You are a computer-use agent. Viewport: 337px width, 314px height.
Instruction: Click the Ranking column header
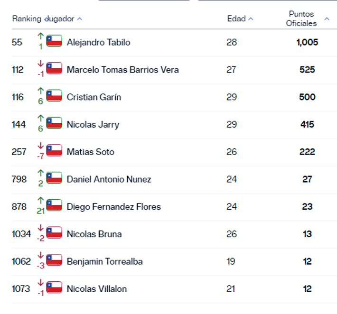tap(27, 19)
